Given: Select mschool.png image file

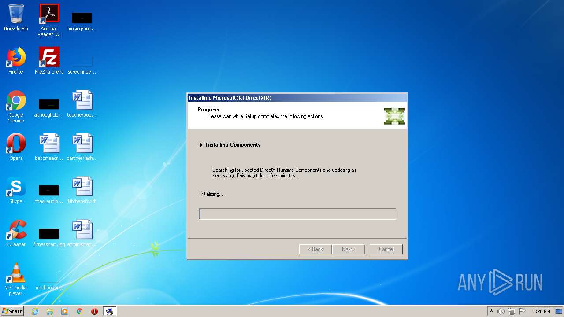Looking at the screenshot, I should pyautogui.click(x=49, y=280).
